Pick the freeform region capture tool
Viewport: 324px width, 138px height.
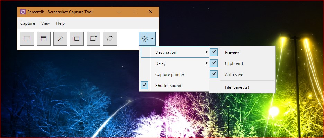[110, 39]
